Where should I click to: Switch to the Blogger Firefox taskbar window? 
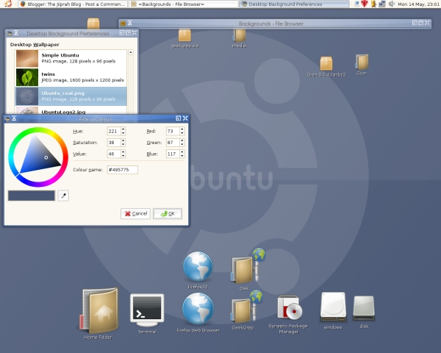(73, 4)
